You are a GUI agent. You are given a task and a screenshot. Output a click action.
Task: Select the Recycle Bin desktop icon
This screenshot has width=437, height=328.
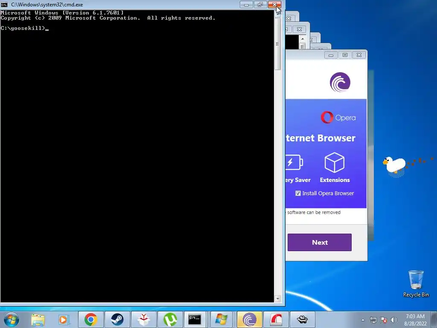416,284
